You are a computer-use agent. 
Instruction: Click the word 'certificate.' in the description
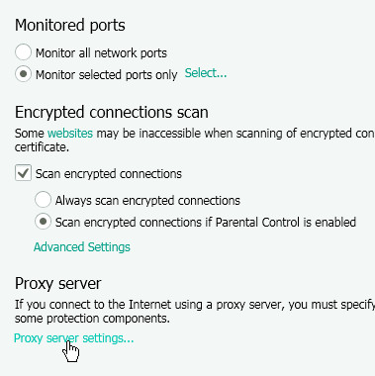coord(42,147)
